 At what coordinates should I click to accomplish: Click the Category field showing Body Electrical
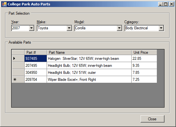pos(144,28)
